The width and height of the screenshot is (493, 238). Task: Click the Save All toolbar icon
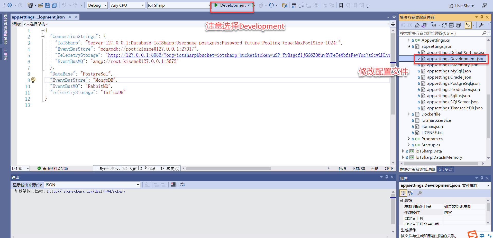54,5
